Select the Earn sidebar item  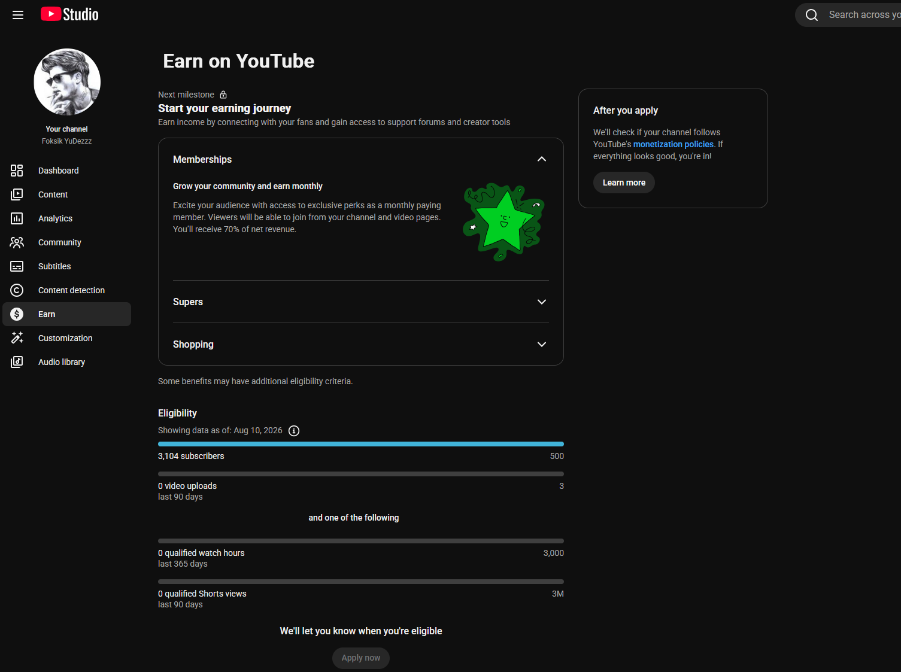(67, 314)
